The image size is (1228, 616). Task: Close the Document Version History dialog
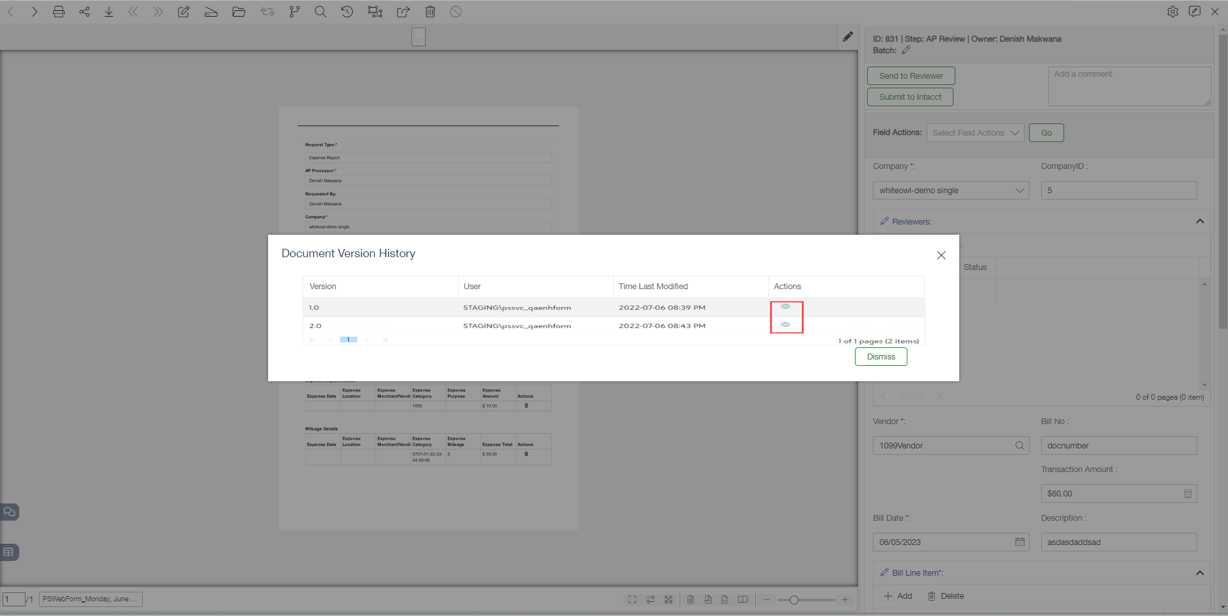pyautogui.click(x=941, y=255)
